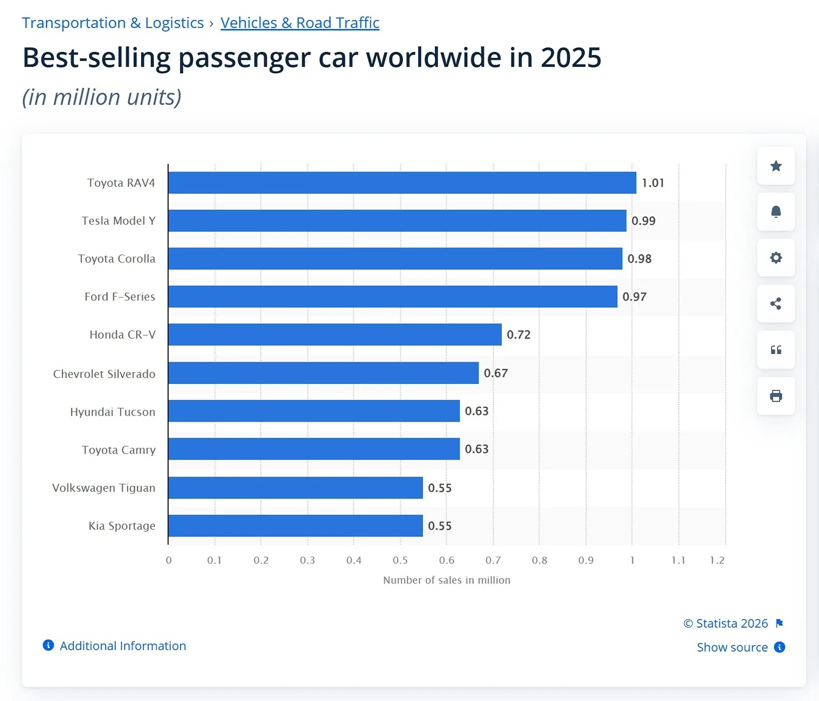
Task: Open chart settings gear icon
Action: click(x=776, y=258)
